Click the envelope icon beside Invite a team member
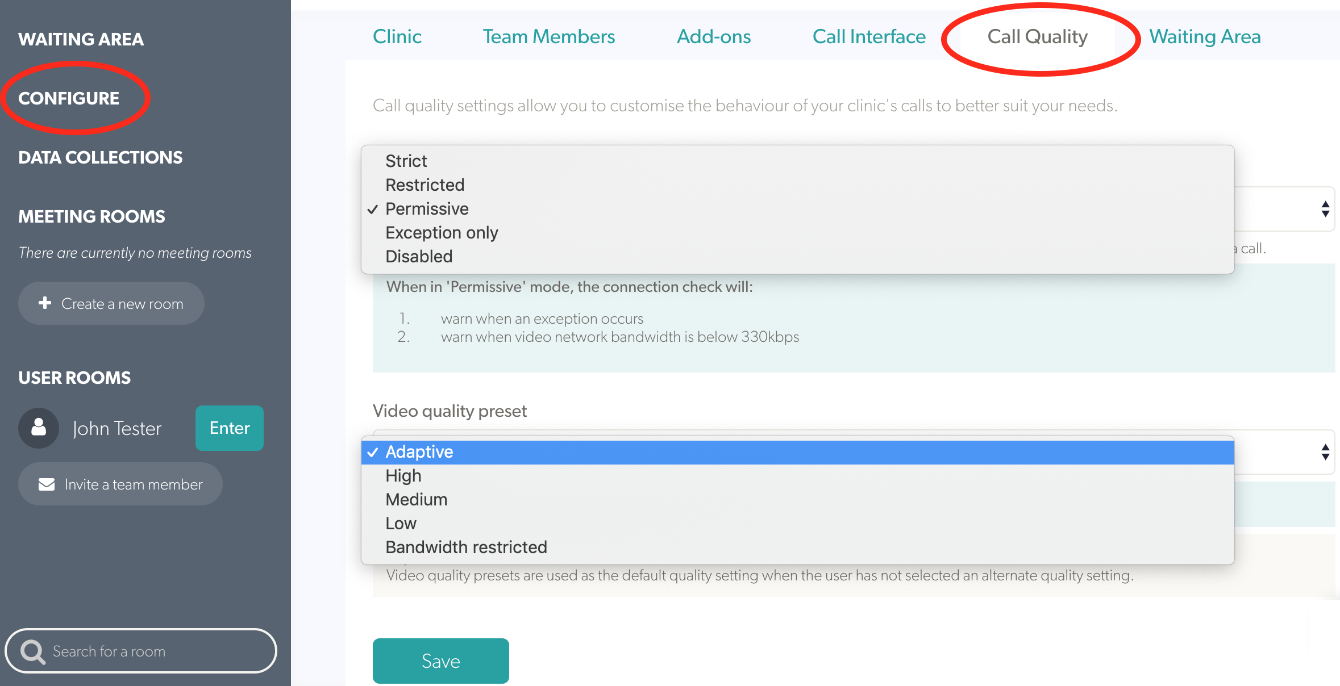This screenshot has width=1340, height=686. click(x=45, y=484)
